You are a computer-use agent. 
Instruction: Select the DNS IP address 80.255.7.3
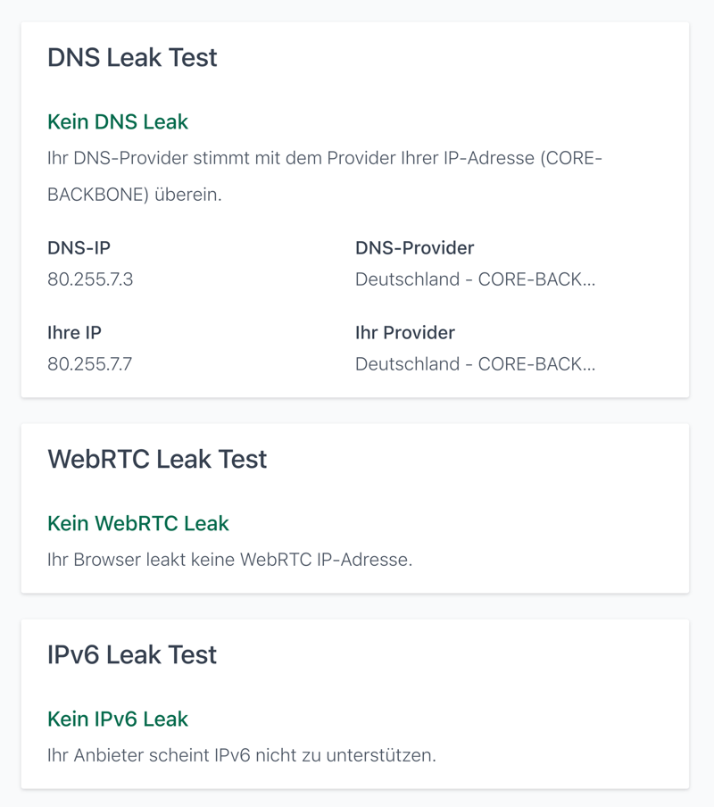coord(90,279)
